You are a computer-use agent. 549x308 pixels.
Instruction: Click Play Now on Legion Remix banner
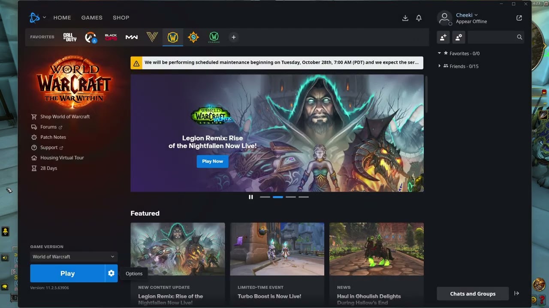(x=212, y=161)
